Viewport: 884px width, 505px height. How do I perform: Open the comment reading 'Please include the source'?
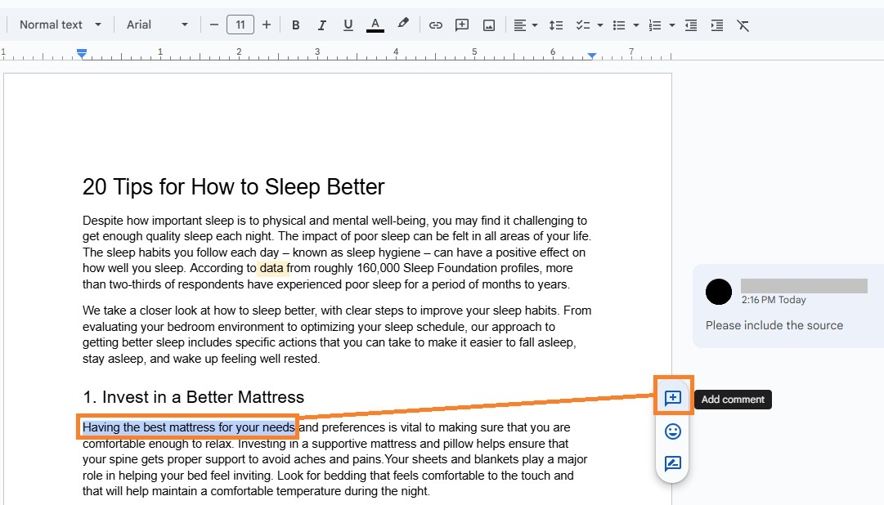pos(785,325)
